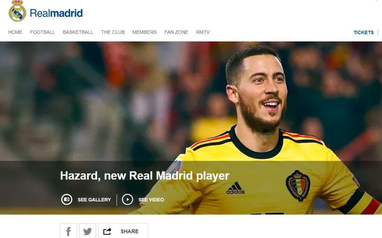This screenshot has width=382, height=238.
Task: Open the RMTV navigation link
Action: point(203,32)
